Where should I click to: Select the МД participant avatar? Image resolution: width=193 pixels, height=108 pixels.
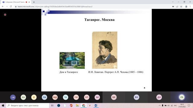click(x=55, y=97)
